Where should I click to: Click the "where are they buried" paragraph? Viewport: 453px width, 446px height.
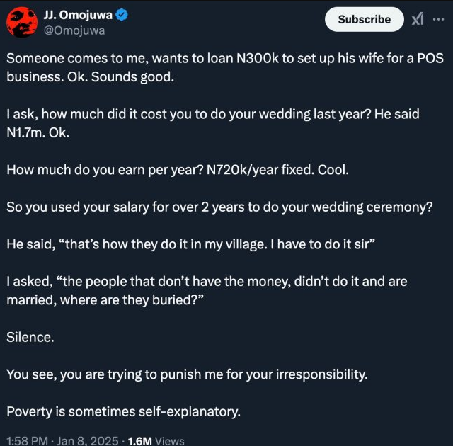click(205, 290)
